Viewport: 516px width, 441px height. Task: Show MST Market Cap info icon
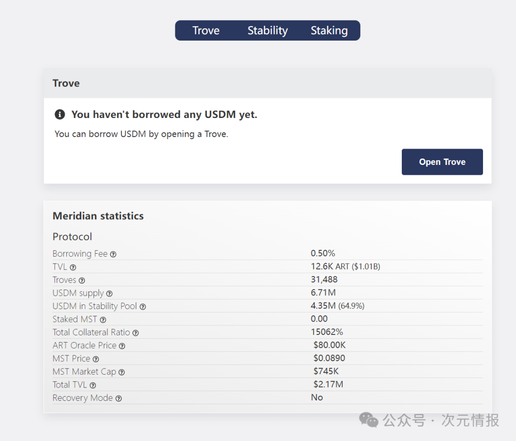pyautogui.click(x=121, y=372)
